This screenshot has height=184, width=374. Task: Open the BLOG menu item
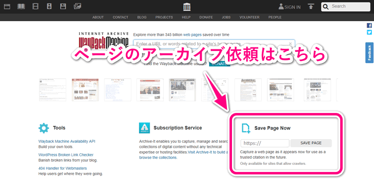coord(142,17)
